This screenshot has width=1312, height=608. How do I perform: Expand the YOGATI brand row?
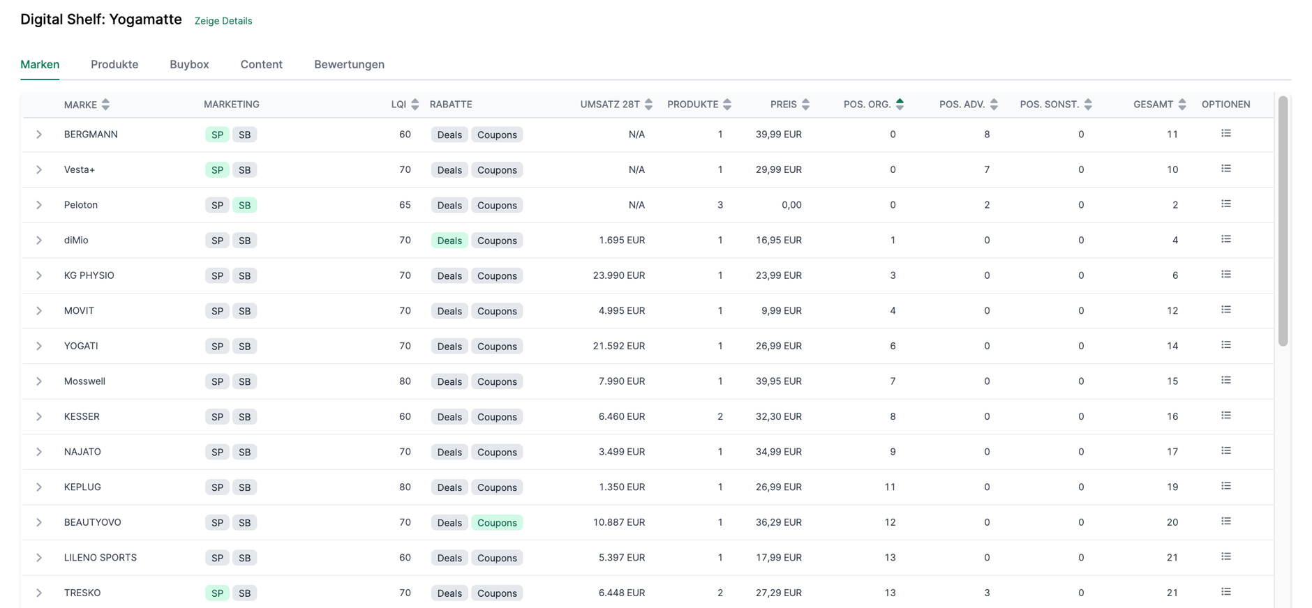pyautogui.click(x=39, y=346)
